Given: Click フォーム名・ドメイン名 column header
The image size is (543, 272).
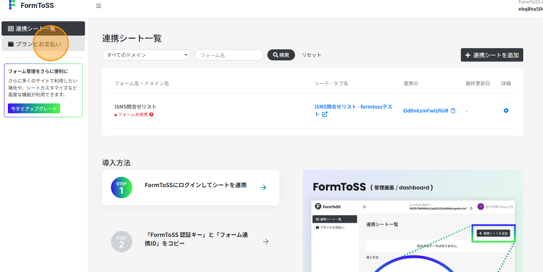Looking at the screenshot, I should tap(142, 83).
